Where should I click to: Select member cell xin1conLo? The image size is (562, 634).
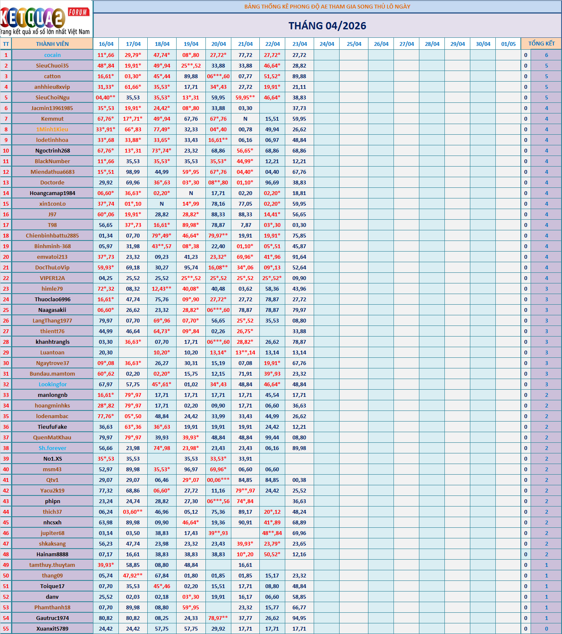[52, 204]
